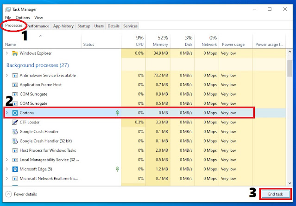Switch to the Users tab

click(99, 26)
